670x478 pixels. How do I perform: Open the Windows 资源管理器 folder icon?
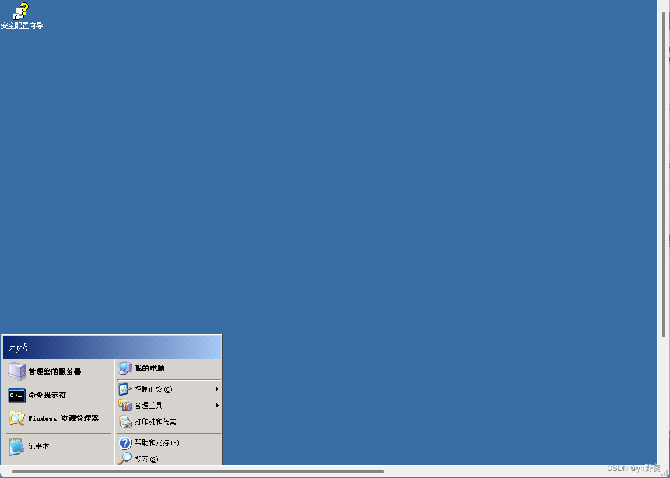17,418
